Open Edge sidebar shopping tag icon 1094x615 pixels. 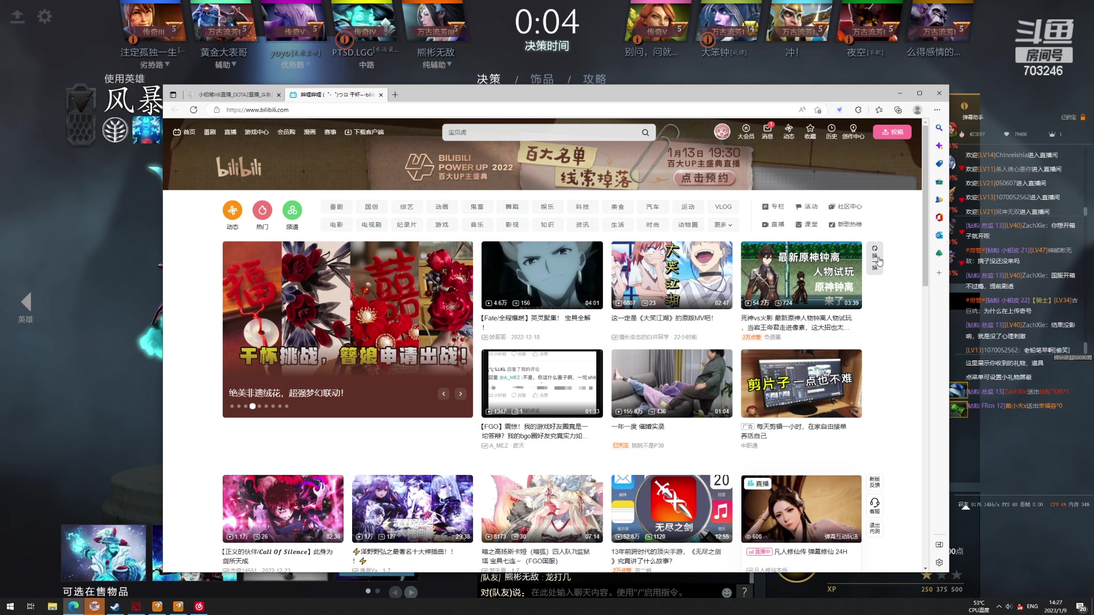pyautogui.click(x=939, y=163)
